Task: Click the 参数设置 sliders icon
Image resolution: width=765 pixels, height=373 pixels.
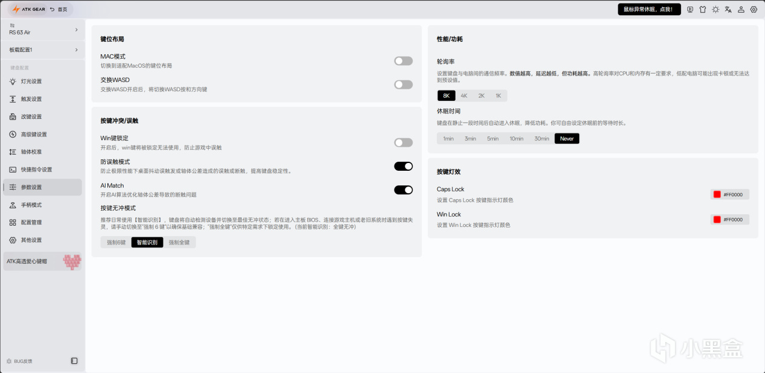Action: [13, 187]
